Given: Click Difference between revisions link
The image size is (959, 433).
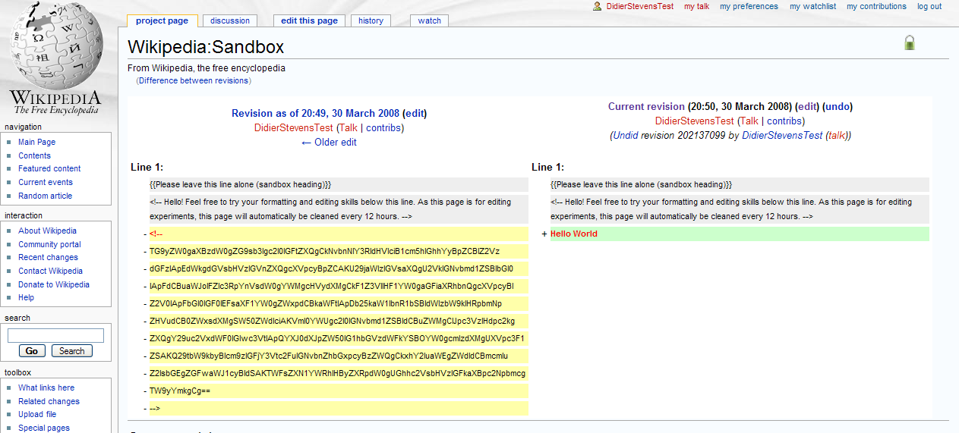Looking at the screenshot, I should pos(194,80).
